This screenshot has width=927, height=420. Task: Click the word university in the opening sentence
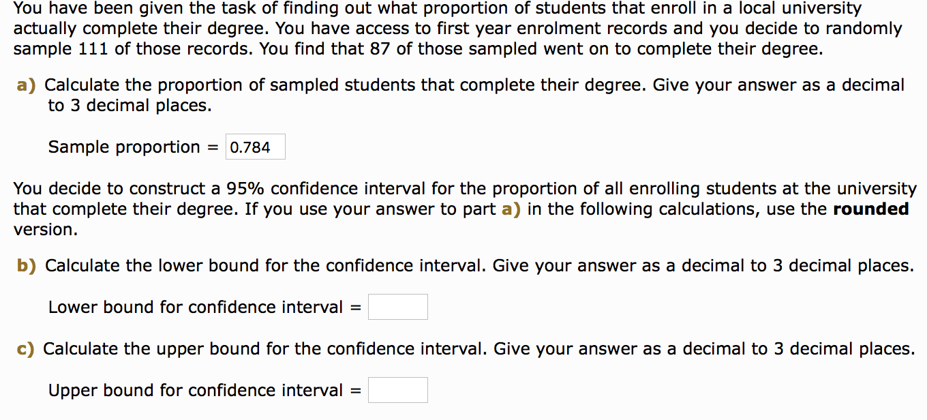[x=820, y=7]
